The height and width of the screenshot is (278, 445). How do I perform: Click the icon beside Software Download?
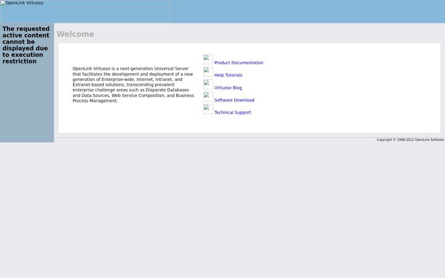(x=208, y=97)
